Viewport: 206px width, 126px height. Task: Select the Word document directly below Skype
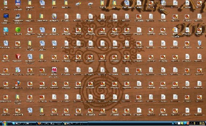tap(6, 43)
